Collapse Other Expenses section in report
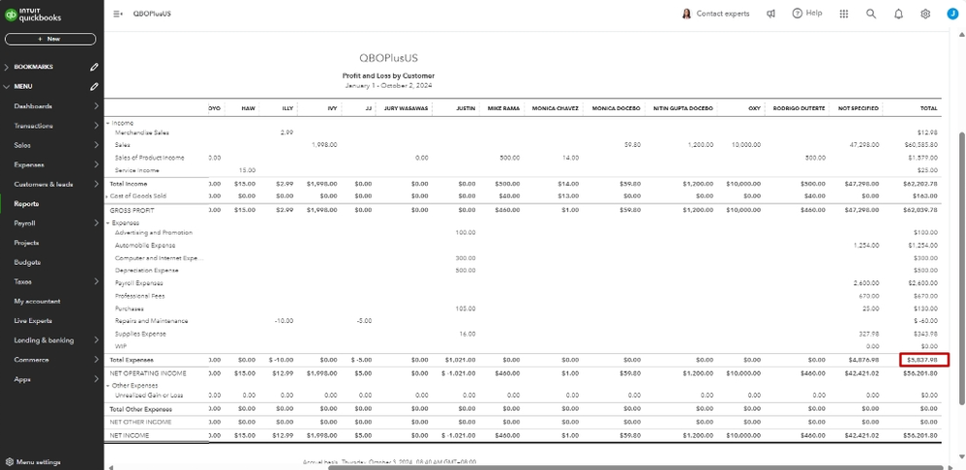The image size is (966, 470). pyautogui.click(x=107, y=385)
